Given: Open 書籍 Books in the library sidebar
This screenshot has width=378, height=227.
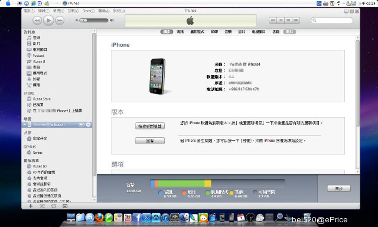Looking at the screenshot, I should [34, 67].
